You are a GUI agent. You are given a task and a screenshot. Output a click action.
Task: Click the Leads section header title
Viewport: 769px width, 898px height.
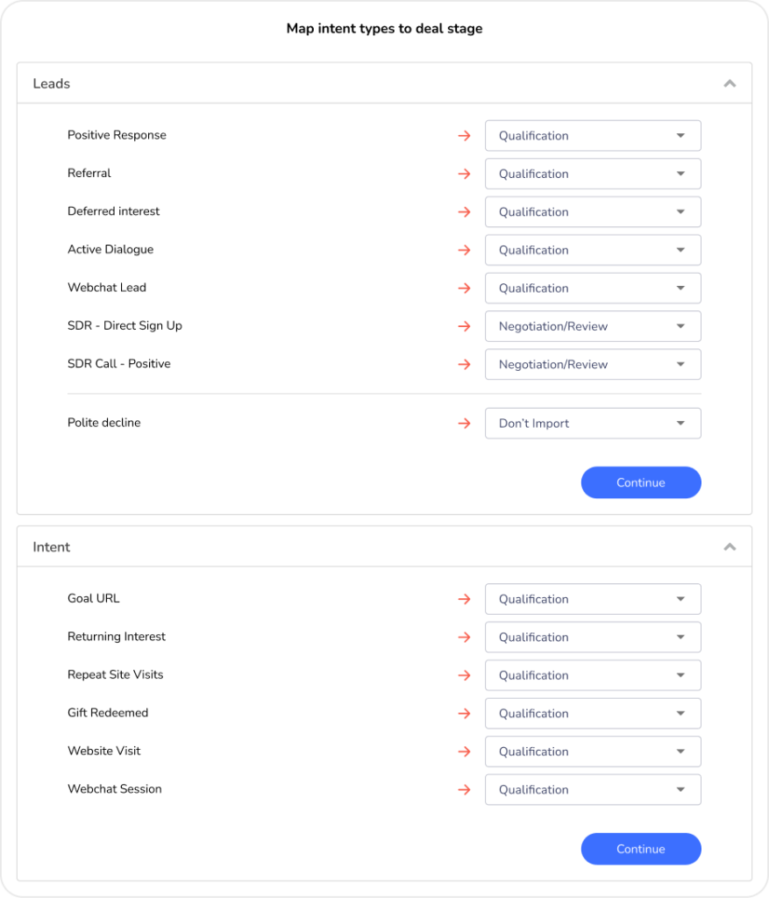point(52,84)
